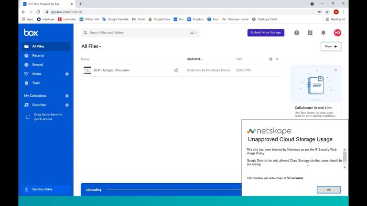Click Get Box Drive
This screenshot has width=367, height=206.
pyautogui.click(x=46, y=189)
